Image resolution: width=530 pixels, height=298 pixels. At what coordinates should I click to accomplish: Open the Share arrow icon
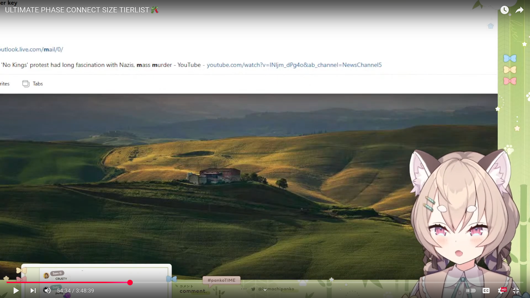coord(520,10)
